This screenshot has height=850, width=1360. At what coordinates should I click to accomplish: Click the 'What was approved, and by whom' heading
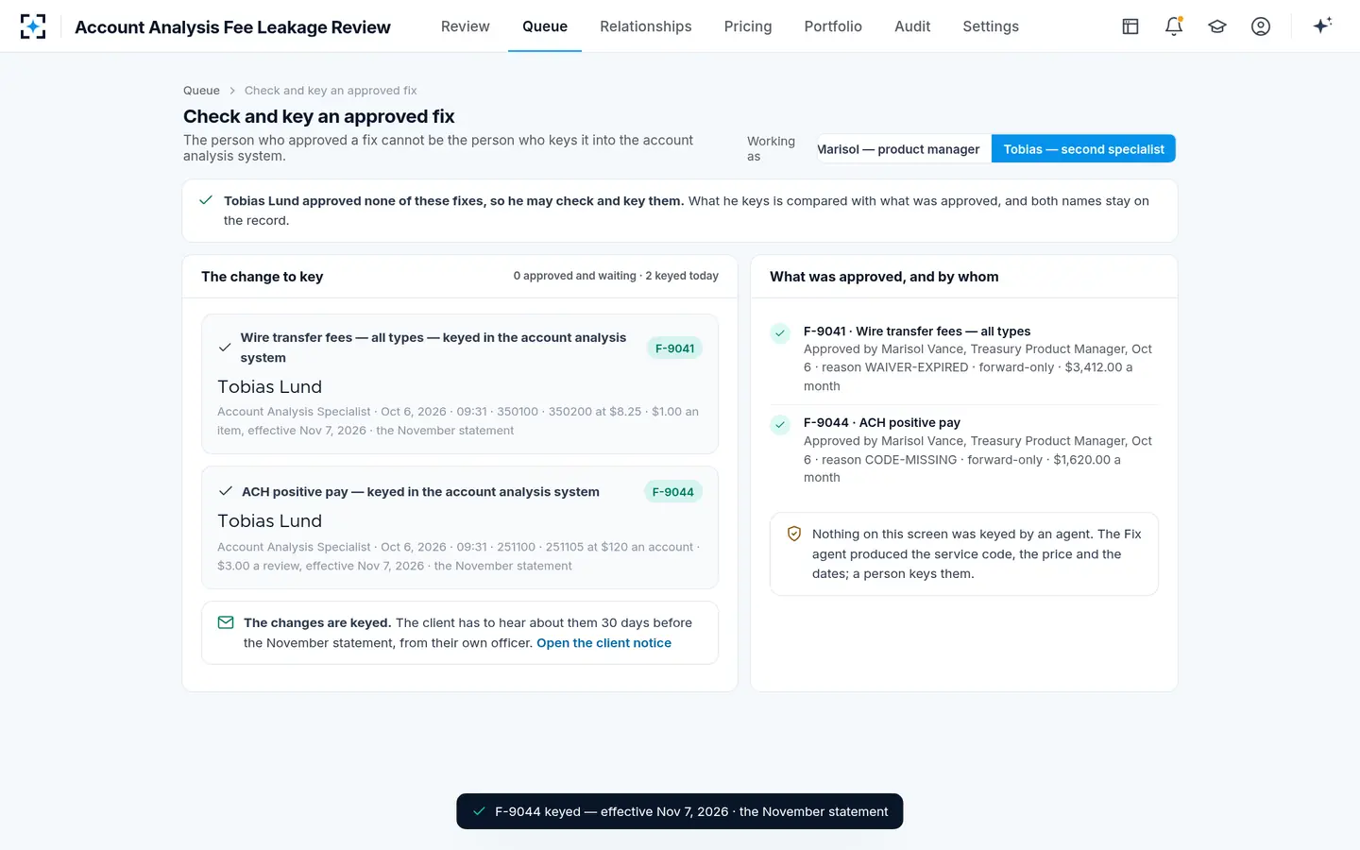point(884,277)
